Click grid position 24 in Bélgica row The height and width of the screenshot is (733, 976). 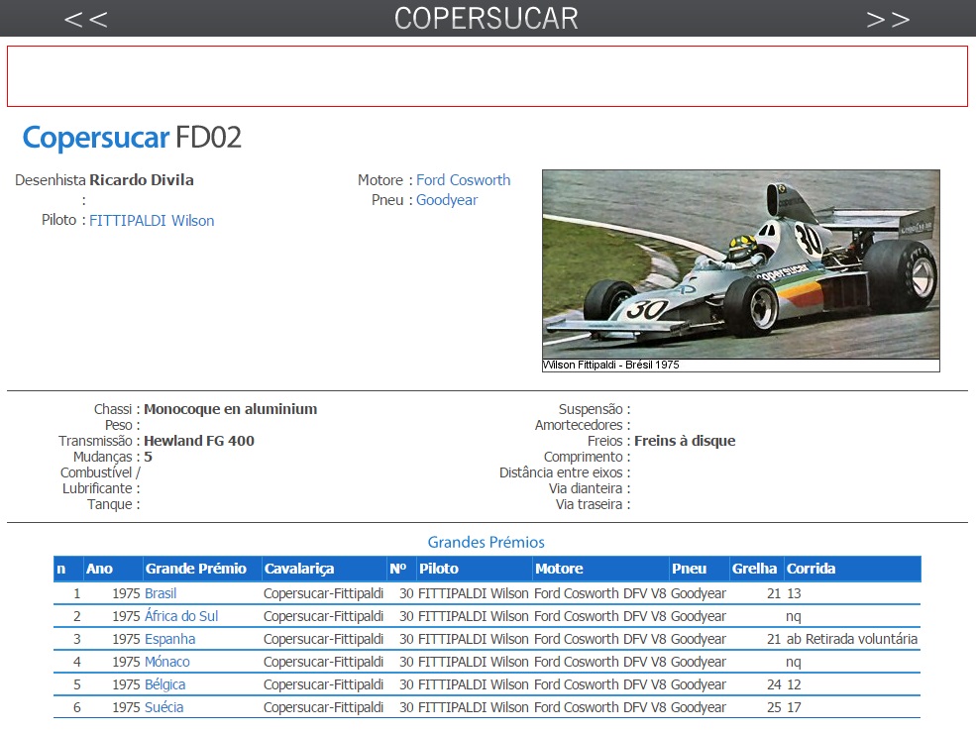pyautogui.click(x=774, y=684)
